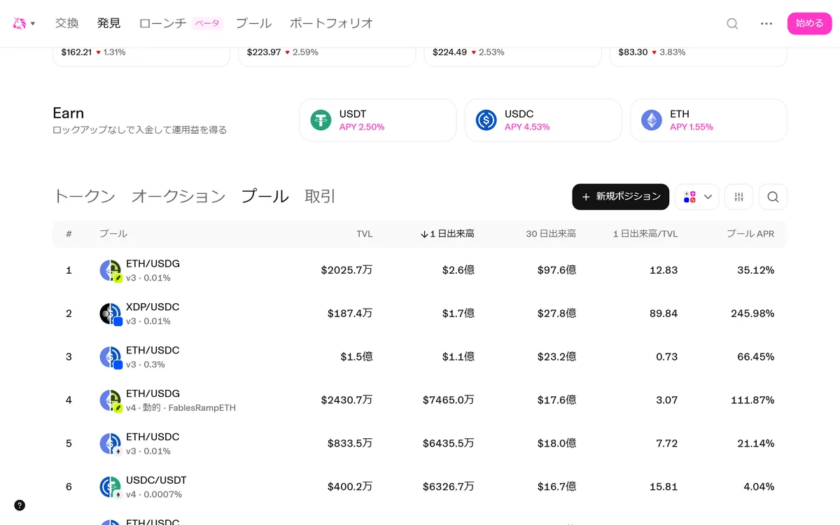Switch to the トークン tab
The height and width of the screenshot is (525, 840).
coord(84,197)
